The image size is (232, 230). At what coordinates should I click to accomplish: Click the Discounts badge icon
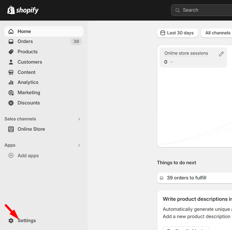[x=11, y=103]
